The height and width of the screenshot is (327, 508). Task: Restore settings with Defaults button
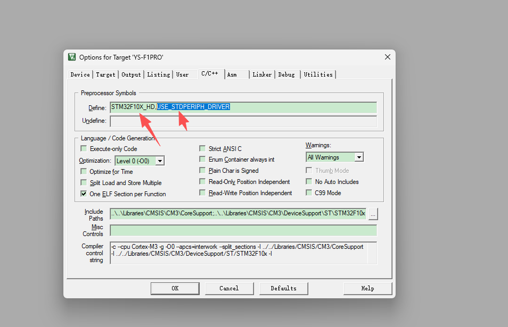pos(283,288)
